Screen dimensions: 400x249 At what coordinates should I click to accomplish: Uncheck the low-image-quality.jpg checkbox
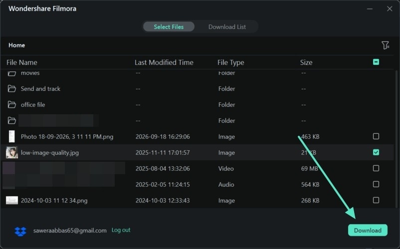(376, 152)
